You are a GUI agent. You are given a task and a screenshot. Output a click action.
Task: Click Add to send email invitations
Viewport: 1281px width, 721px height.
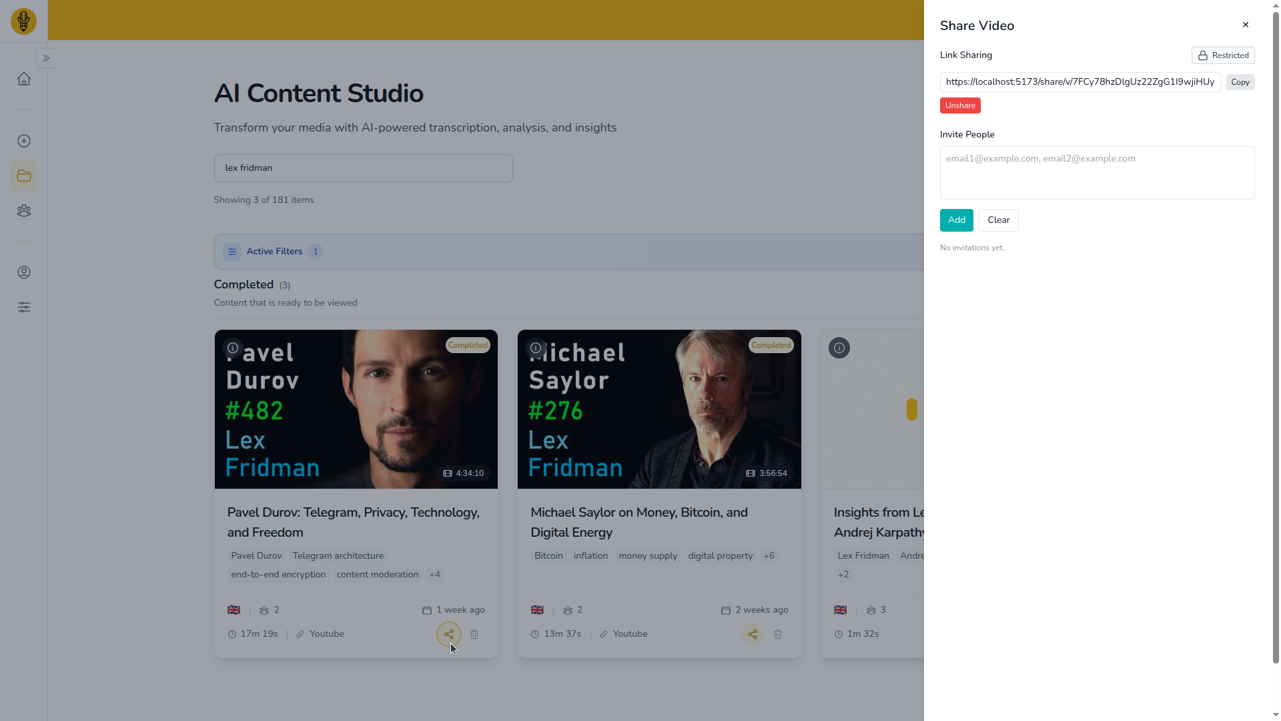coord(955,220)
